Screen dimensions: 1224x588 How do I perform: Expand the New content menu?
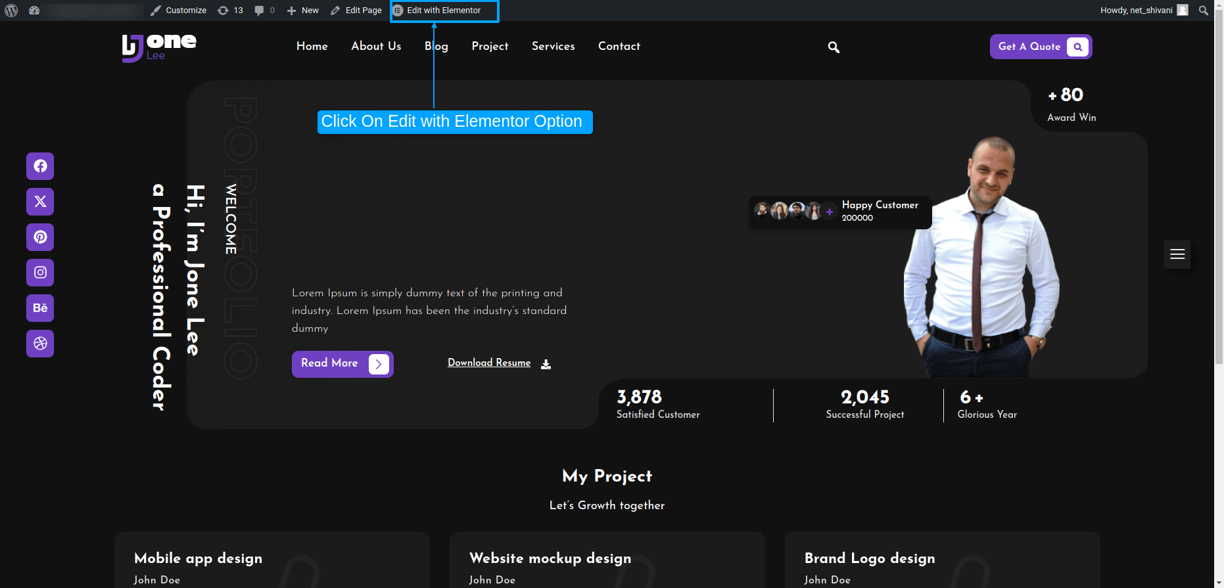coord(303,11)
